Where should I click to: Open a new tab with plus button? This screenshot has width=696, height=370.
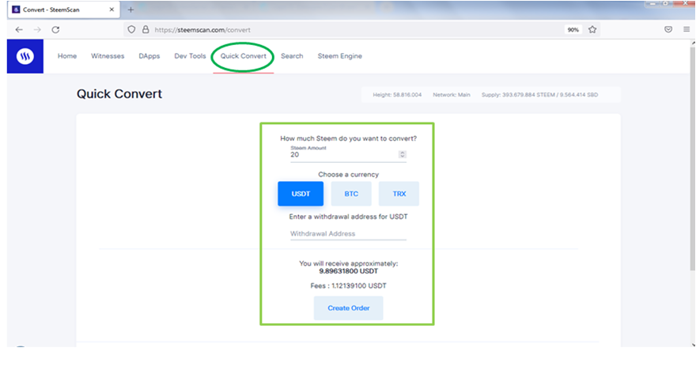(x=130, y=9)
